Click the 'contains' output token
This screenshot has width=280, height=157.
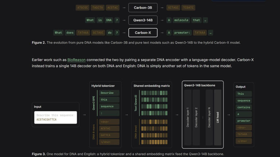pos(244,107)
